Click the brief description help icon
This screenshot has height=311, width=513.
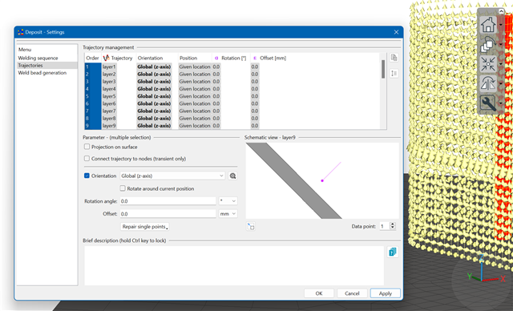tap(393, 252)
